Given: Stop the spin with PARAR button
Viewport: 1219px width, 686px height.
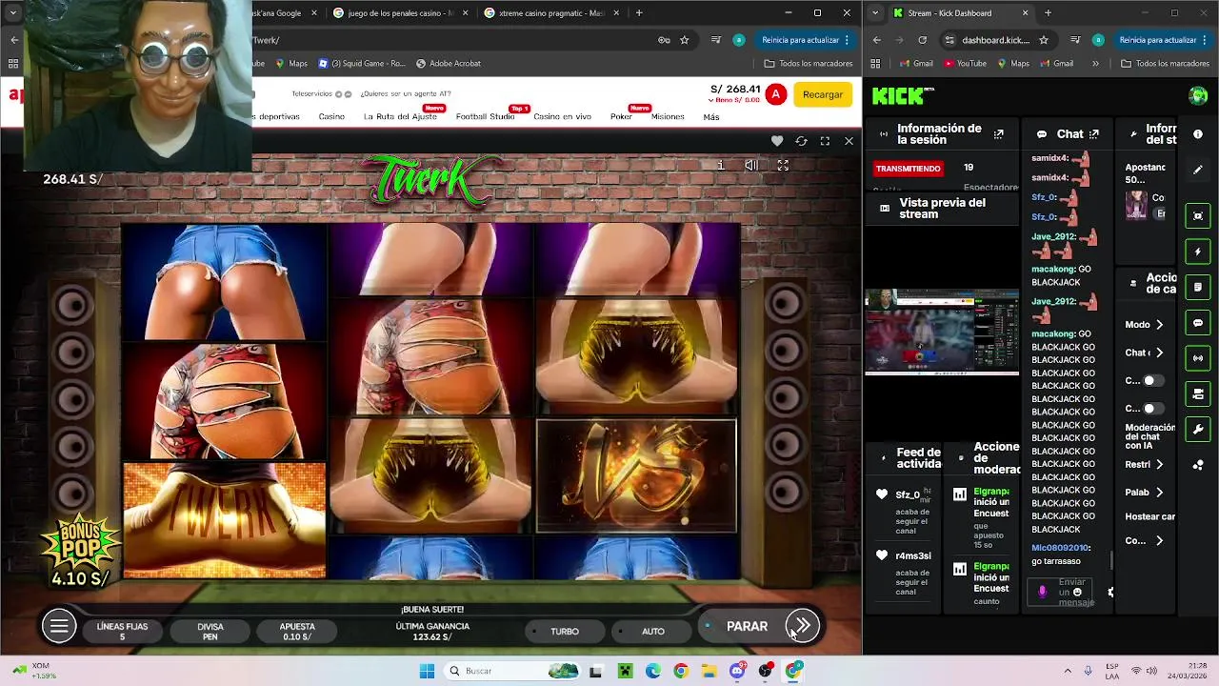Looking at the screenshot, I should [x=747, y=626].
